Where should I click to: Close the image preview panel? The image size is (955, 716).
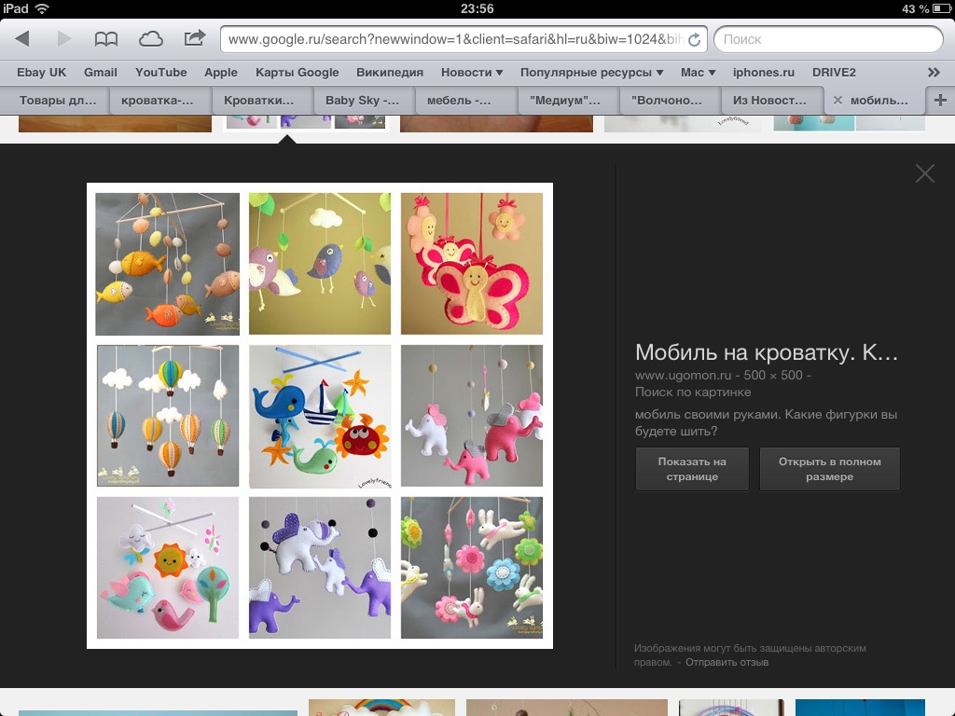924,173
